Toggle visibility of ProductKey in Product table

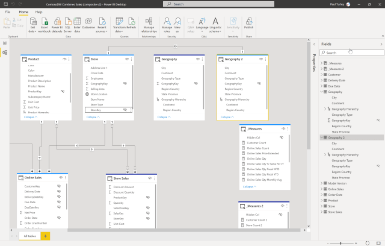pyautogui.click(x=63, y=91)
